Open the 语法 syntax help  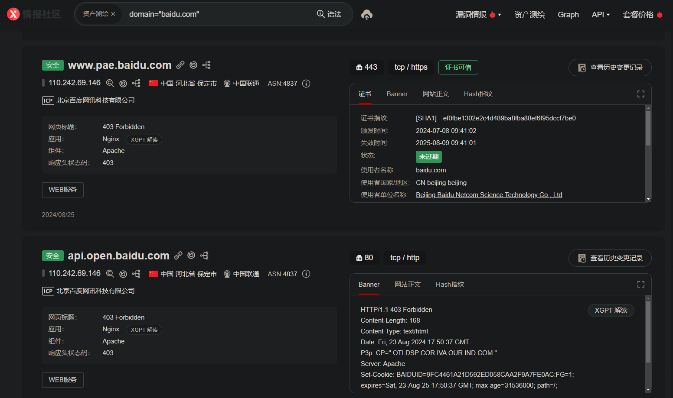point(329,14)
